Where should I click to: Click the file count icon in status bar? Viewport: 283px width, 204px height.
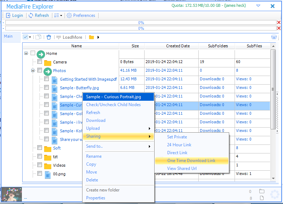tap(262, 198)
